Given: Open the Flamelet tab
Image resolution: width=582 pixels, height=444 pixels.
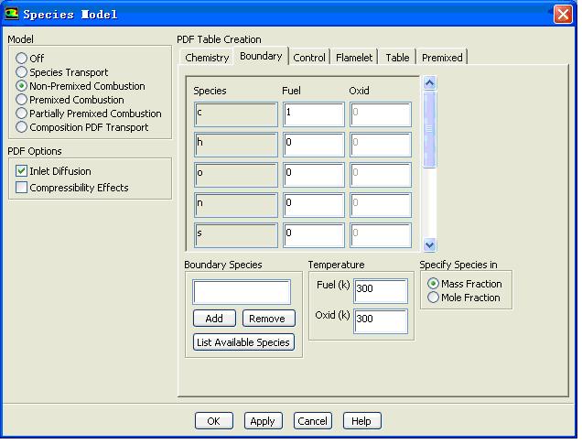Looking at the screenshot, I should pos(354,58).
